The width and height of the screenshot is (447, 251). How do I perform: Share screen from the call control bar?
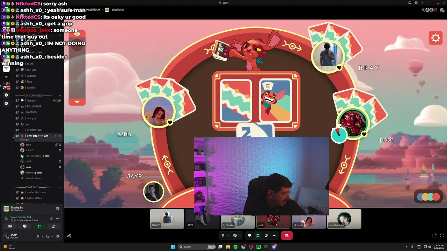click(x=249, y=236)
